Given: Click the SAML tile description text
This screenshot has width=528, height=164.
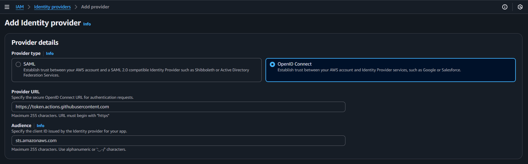Looking at the screenshot, I should point(136,72).
